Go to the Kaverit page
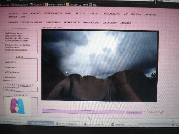 [36, 13]
